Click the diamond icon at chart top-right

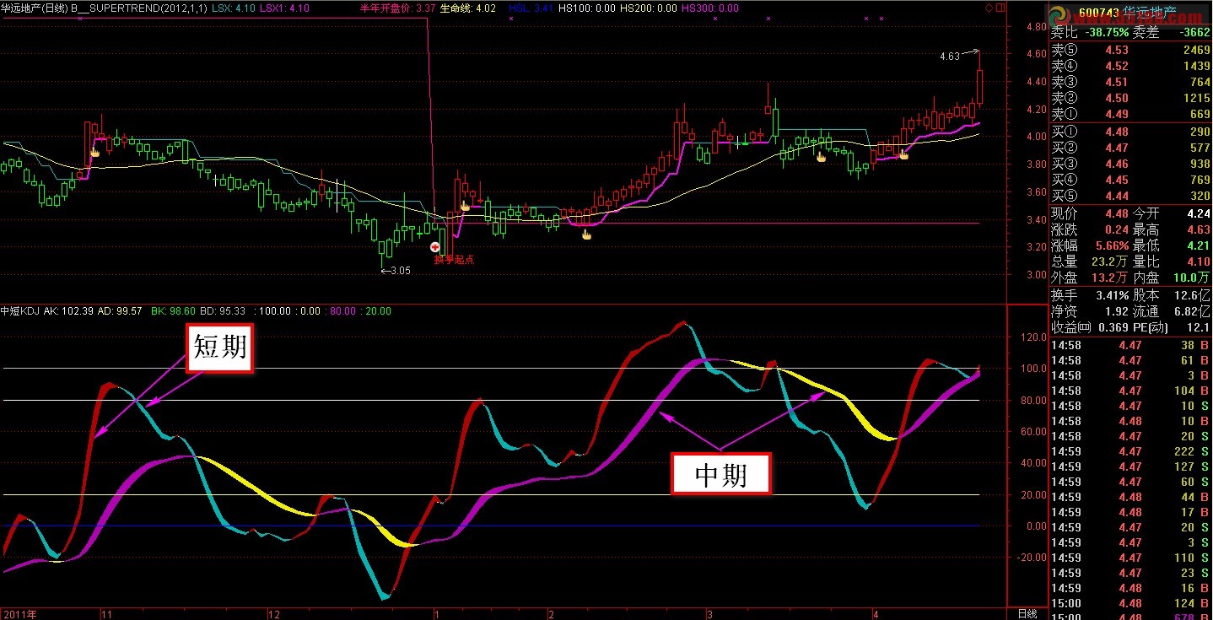click(x=989, y=8)
